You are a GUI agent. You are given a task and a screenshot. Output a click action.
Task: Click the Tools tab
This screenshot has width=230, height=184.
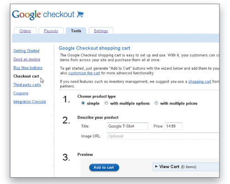[76, 31]
